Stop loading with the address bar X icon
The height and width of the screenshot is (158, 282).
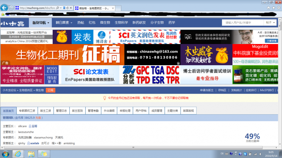[x=71, y=8]
